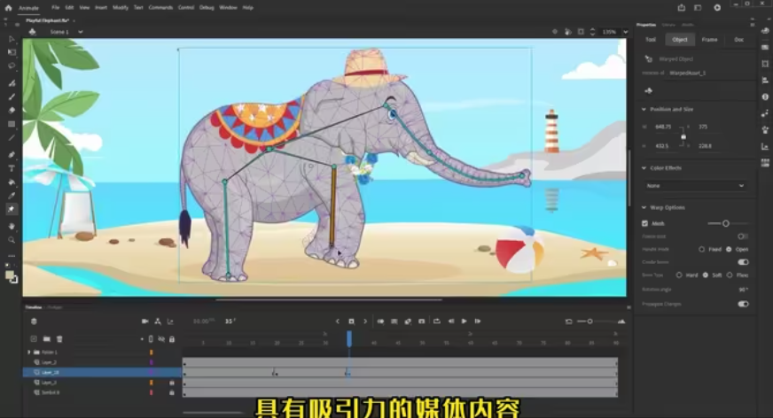Collapse the Position and Size section
Image resolution: width=773 pixels, height=418 pixels.
pos(644,109)
